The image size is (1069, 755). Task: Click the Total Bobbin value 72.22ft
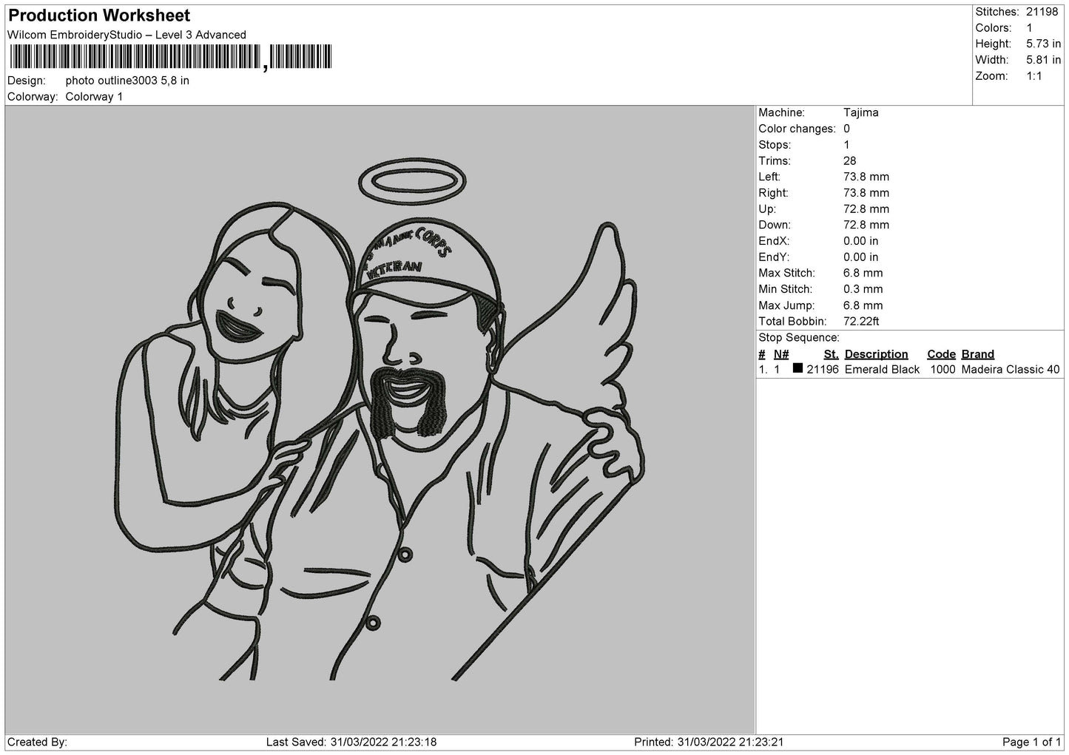(x=861, y=321)
